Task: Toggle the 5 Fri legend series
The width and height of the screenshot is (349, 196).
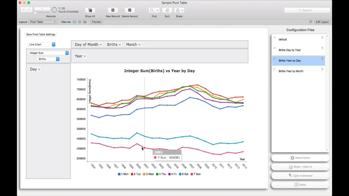Action: click(173, 174)
